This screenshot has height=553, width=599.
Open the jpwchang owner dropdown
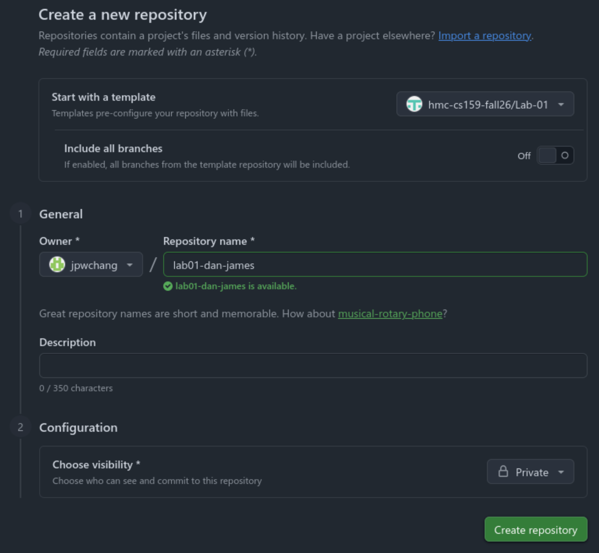pos(91,264)
